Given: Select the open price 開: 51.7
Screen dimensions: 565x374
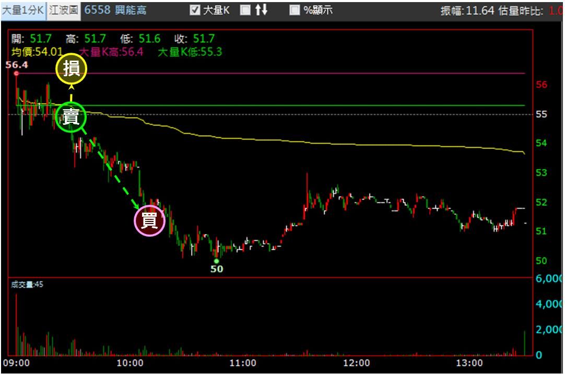Looking at the screenshot, I should click(x=31, y=38).
